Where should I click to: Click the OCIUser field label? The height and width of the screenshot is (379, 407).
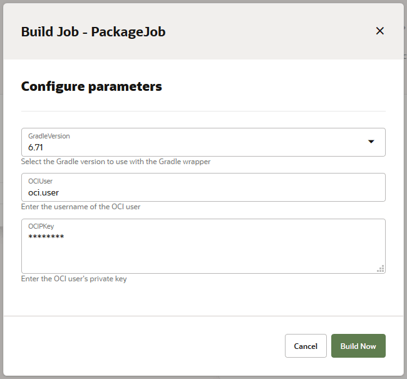coord(40,181)
